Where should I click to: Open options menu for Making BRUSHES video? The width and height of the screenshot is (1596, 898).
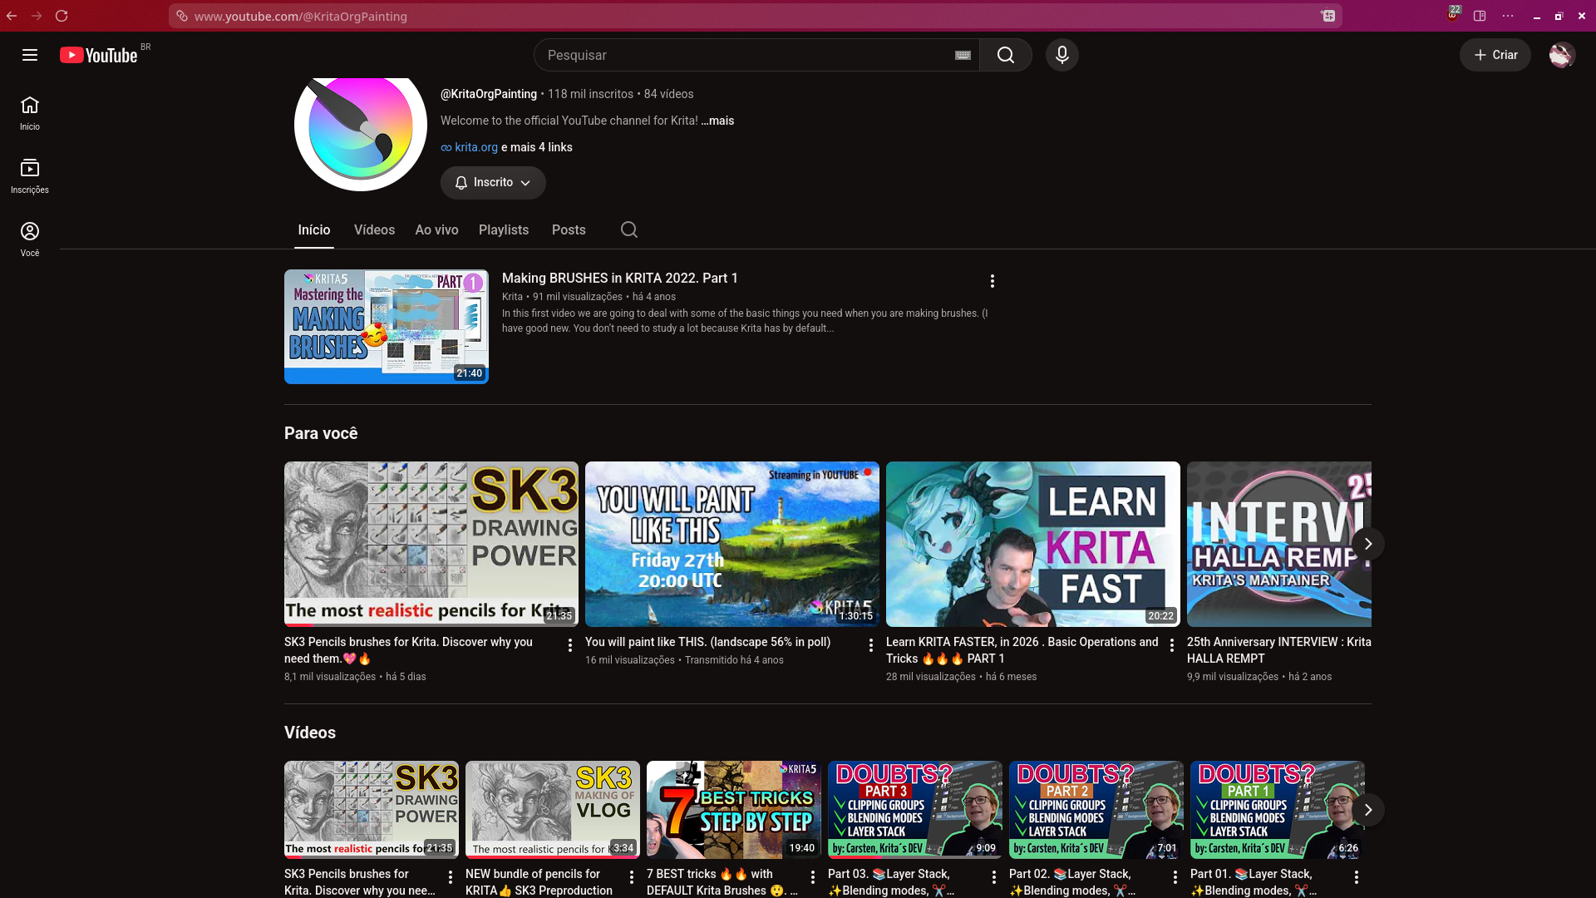(x=992, y=281)
